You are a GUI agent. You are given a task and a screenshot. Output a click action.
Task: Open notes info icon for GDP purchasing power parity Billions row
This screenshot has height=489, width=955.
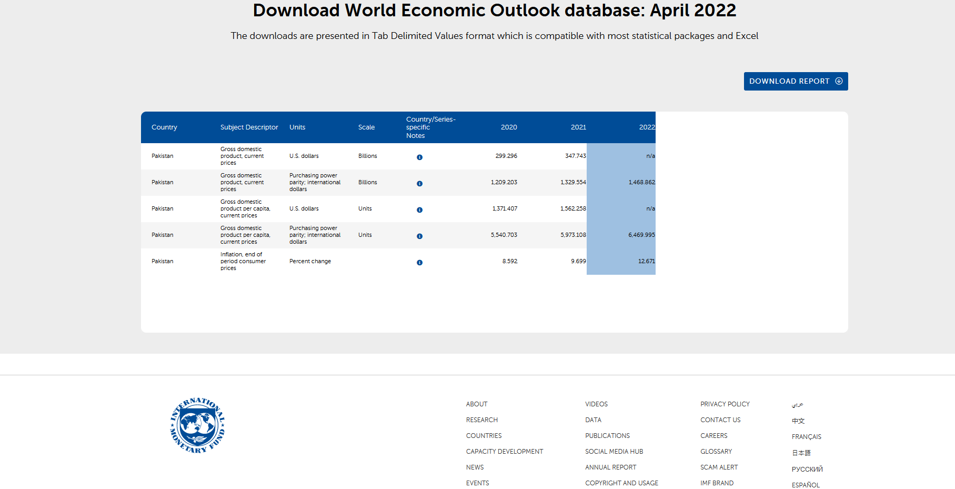click(x=419, y=183)
